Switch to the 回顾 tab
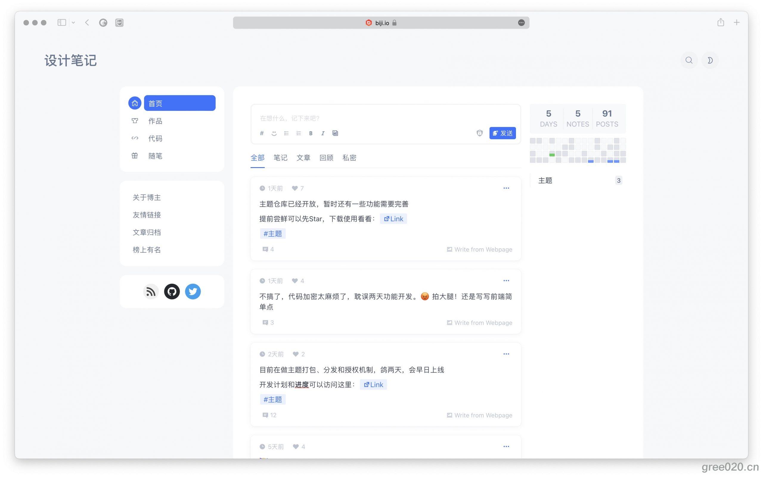This screenshot has height=477, width=763. (x=326, y=158)
